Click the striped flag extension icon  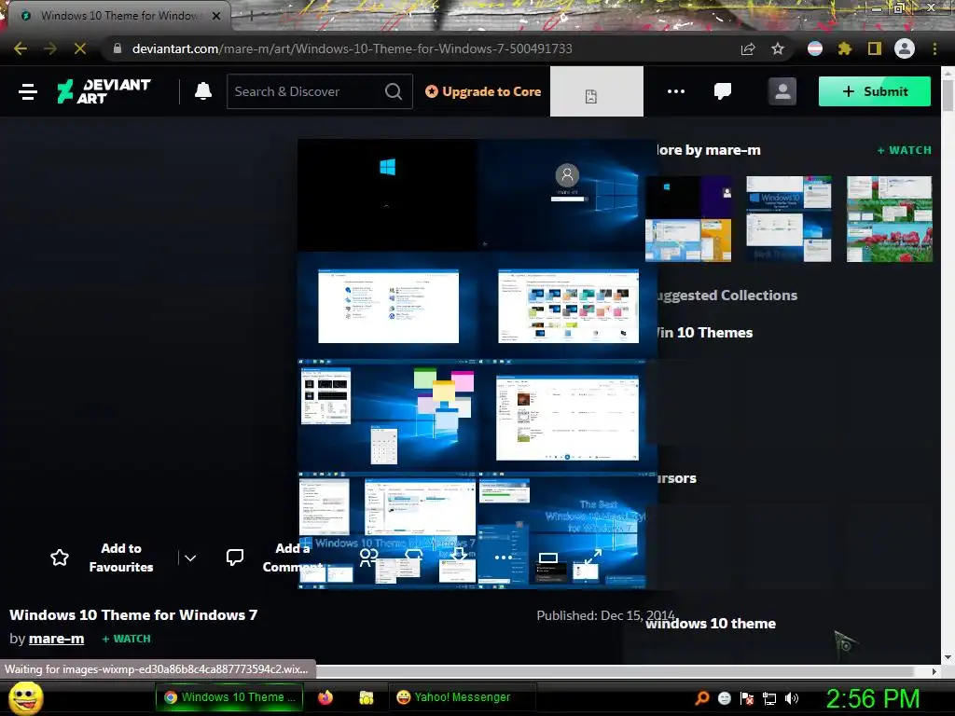tap(815, 48)
